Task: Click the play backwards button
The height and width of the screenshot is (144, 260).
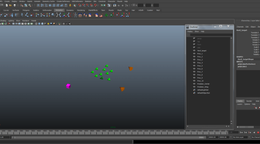Action: (x=254, y=132)
